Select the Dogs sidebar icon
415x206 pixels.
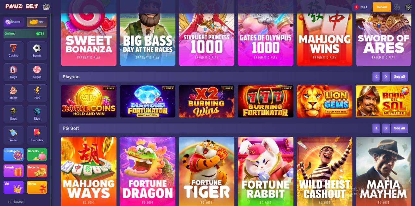click(x=14, y=72)
